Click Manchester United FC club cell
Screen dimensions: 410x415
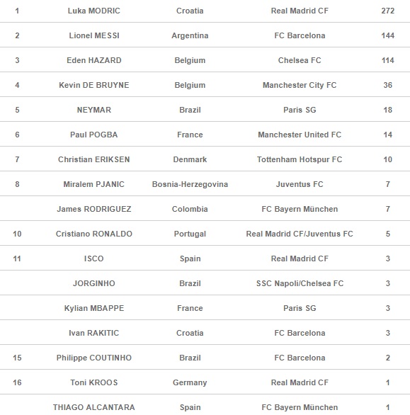point(300,135)
